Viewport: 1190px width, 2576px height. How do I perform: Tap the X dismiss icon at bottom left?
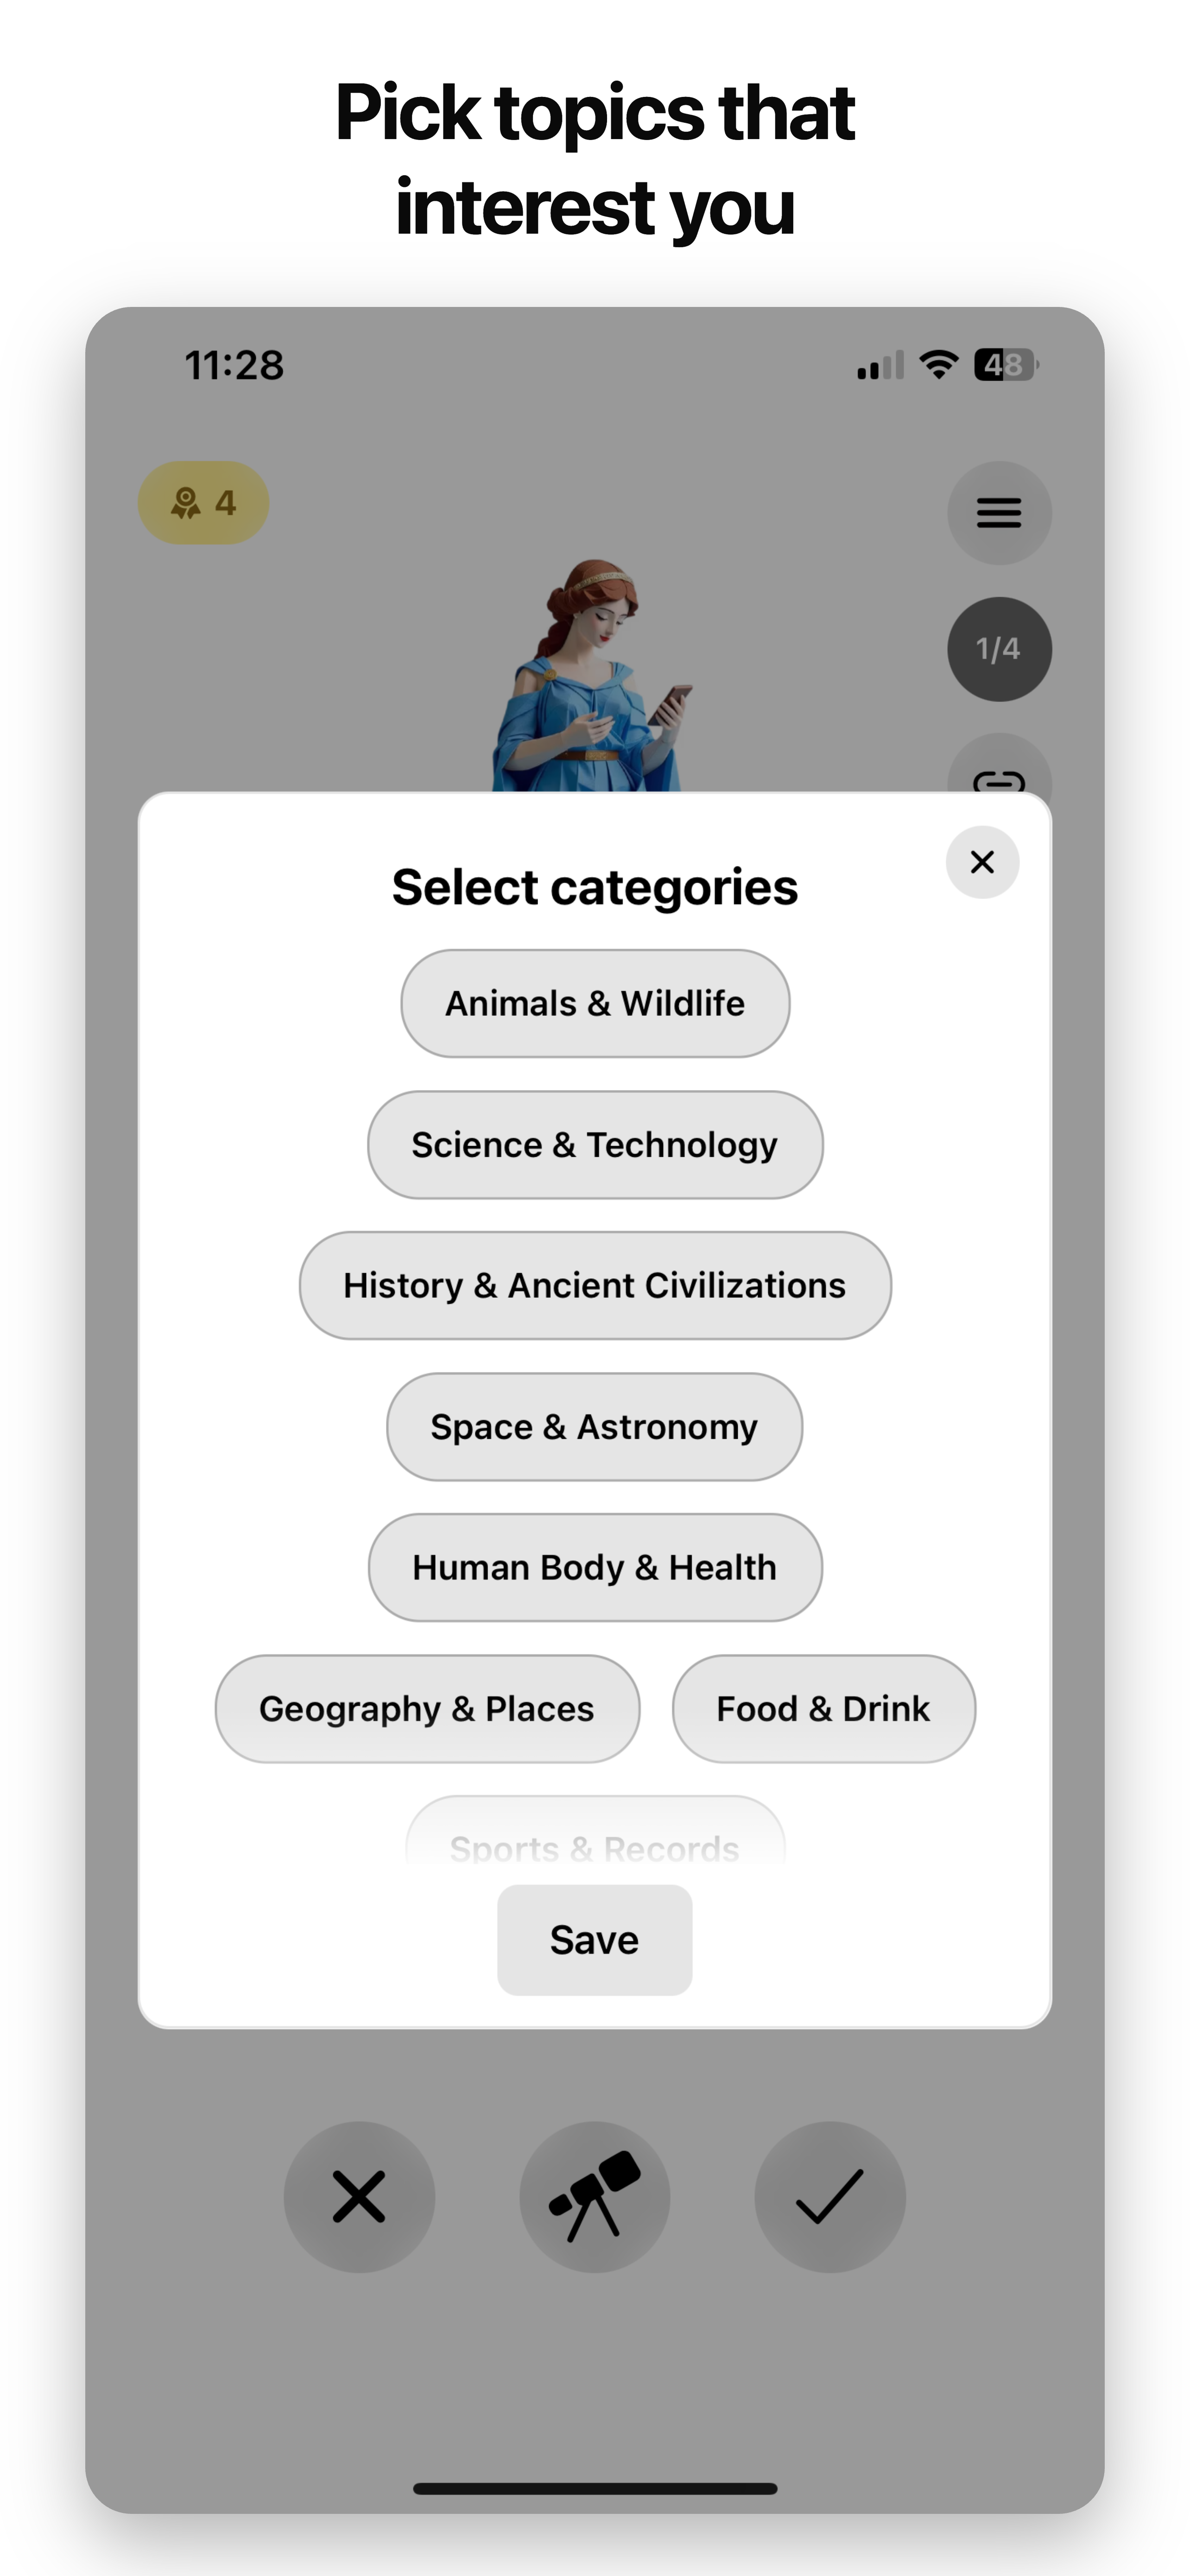(x=360, y=2196)
